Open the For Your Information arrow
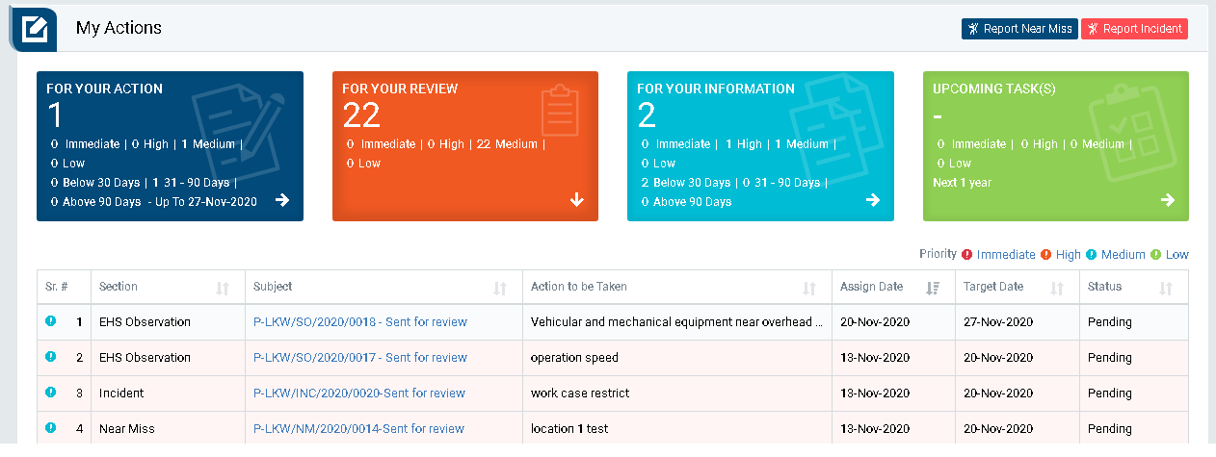The height and width of the screenshot is (457, 1216). [872, 200]
